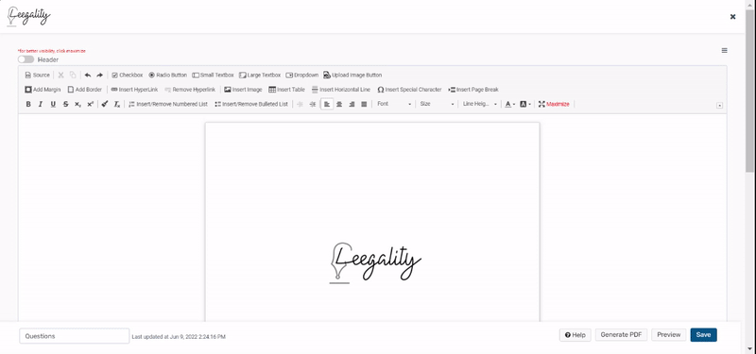Open the hamburger menu icon
The width and height of the screenshot is (756, 354).
coord(724,51)
